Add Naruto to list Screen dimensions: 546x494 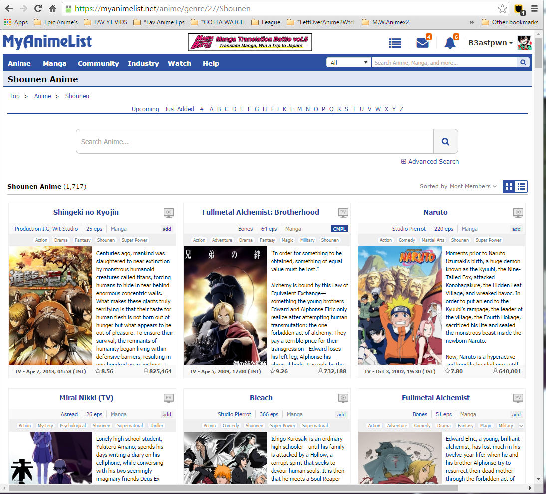tap(516, 229)
